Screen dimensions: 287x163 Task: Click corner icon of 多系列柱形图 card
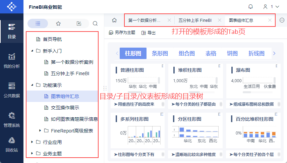(x=162, y=114)
